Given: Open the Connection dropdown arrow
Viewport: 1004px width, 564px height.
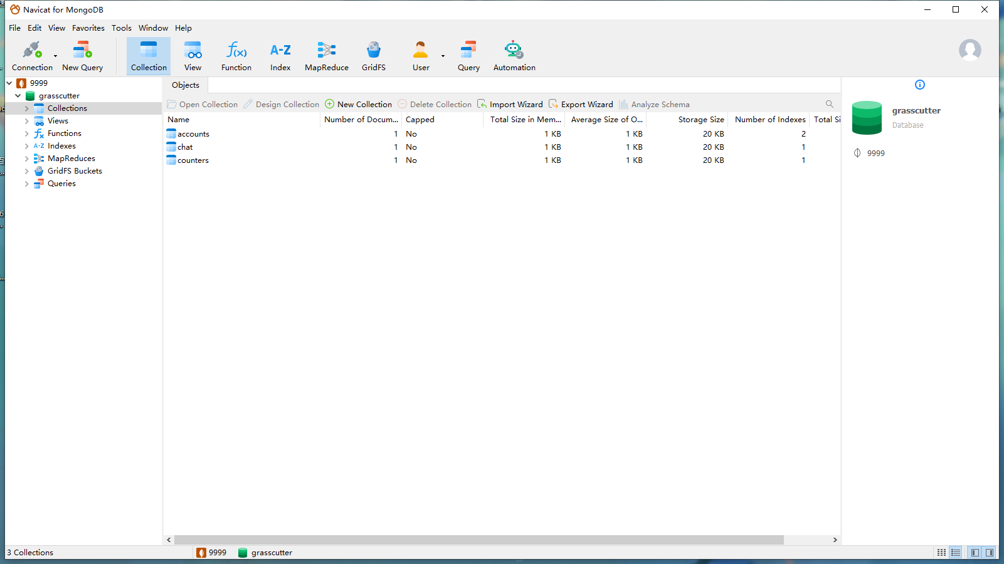Looking at the screenshot, I should tap(55, 56).
